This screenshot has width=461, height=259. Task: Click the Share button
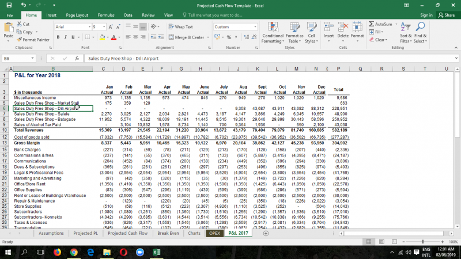pyautogui.click(x=446, y=15)
